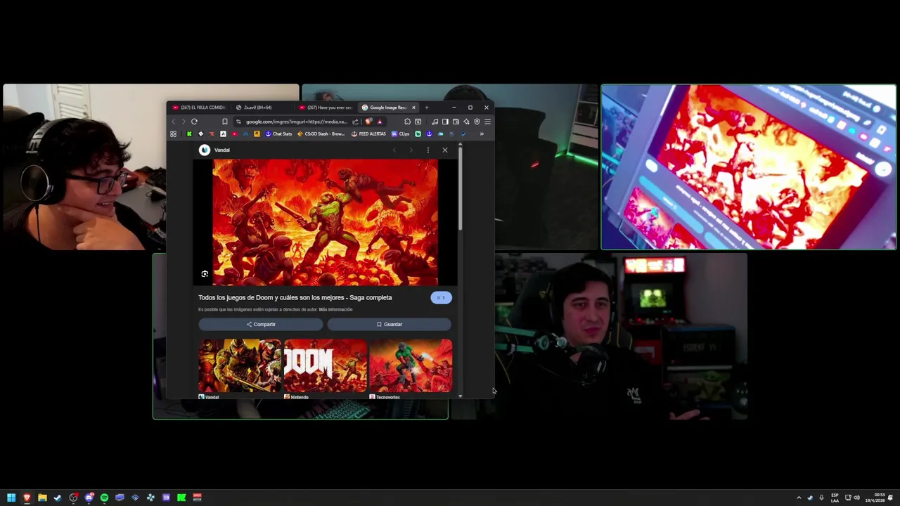
Task: Switch to the Zuavif (84×64) tab
Action: [262, 108]
